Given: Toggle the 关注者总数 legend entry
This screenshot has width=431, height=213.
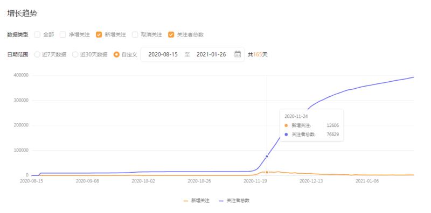Looking at the screenshot, I should point(234,201).
